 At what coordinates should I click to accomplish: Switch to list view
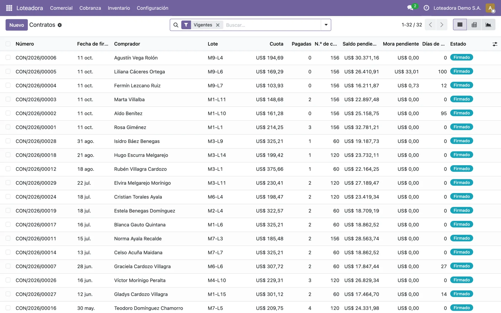point(460,25)
